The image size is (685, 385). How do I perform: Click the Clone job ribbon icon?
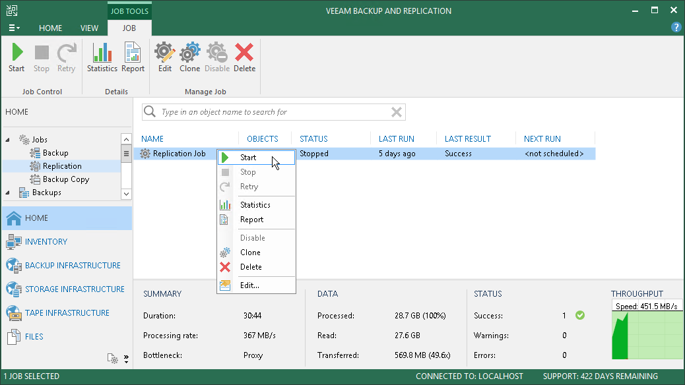(x=189, y=57)
